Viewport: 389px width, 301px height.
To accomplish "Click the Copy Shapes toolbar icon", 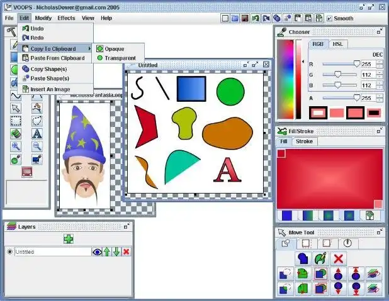I will (277, 18).
